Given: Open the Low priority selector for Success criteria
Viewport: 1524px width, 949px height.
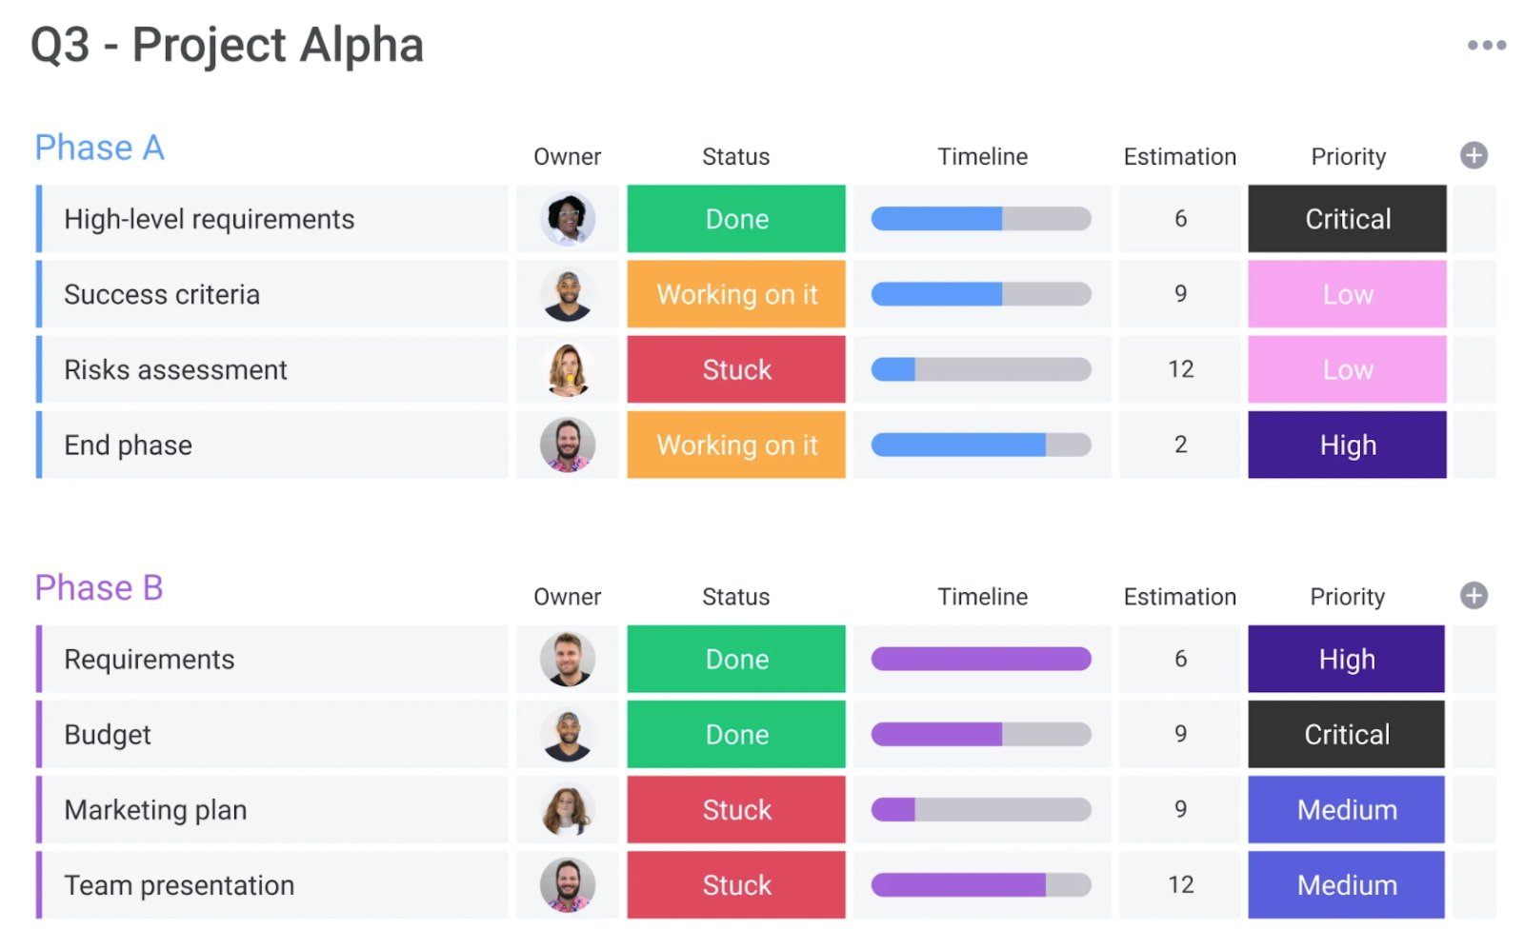Looking at the screenshot, I should (x=1346, y=294).
